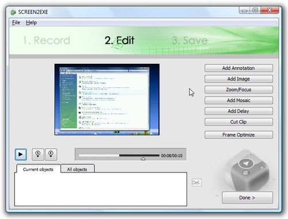Click the SCREEN2EXE app icon in title bar
The height and width of the screenshot is (219, 288).
tap(13, 12)
